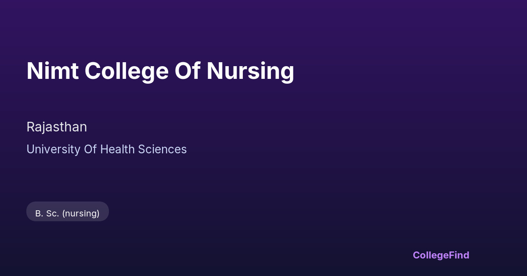Click the word "University" in the subtitle

(x=53, y=149)
